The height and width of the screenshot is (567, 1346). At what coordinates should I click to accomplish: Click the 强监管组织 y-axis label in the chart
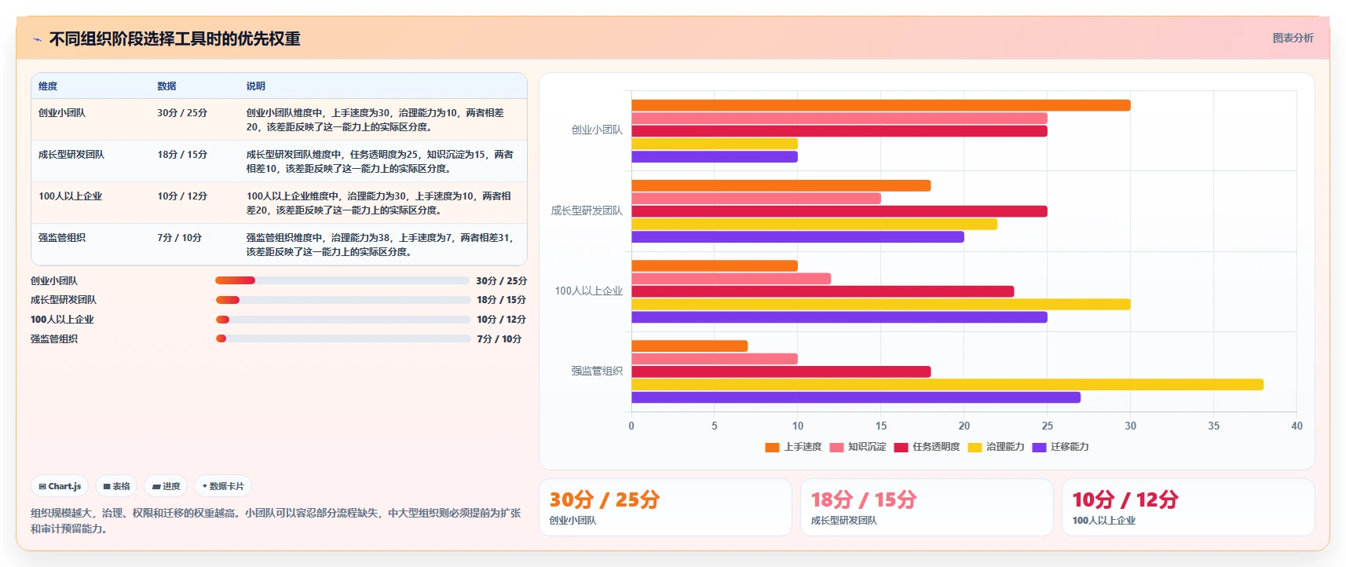597,371
